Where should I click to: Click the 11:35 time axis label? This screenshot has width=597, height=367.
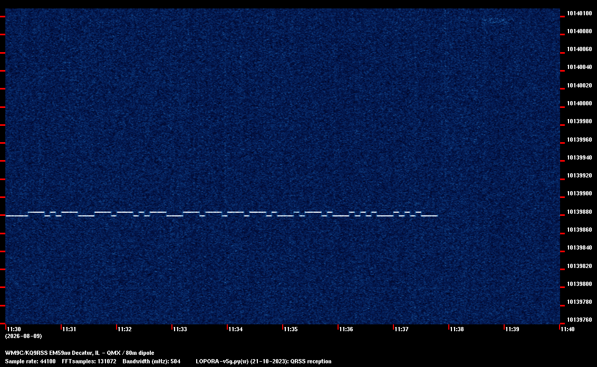pos(291,329)
